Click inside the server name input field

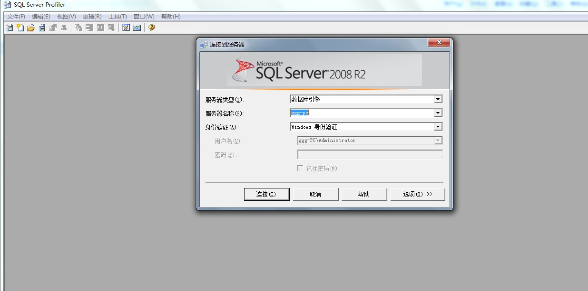(x=362, y=113)
